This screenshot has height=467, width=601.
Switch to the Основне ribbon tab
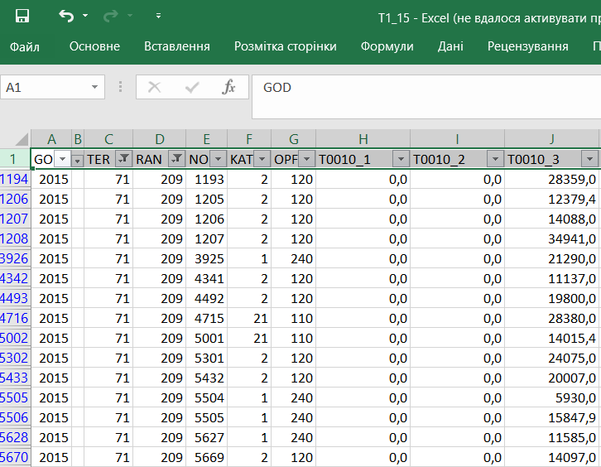(94, 46)
